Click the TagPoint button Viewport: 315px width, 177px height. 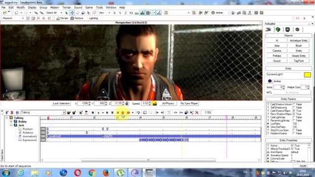(x=299, y=61)
